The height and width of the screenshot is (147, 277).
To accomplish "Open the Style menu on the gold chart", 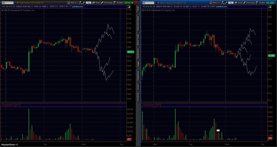I will point(96,3).
